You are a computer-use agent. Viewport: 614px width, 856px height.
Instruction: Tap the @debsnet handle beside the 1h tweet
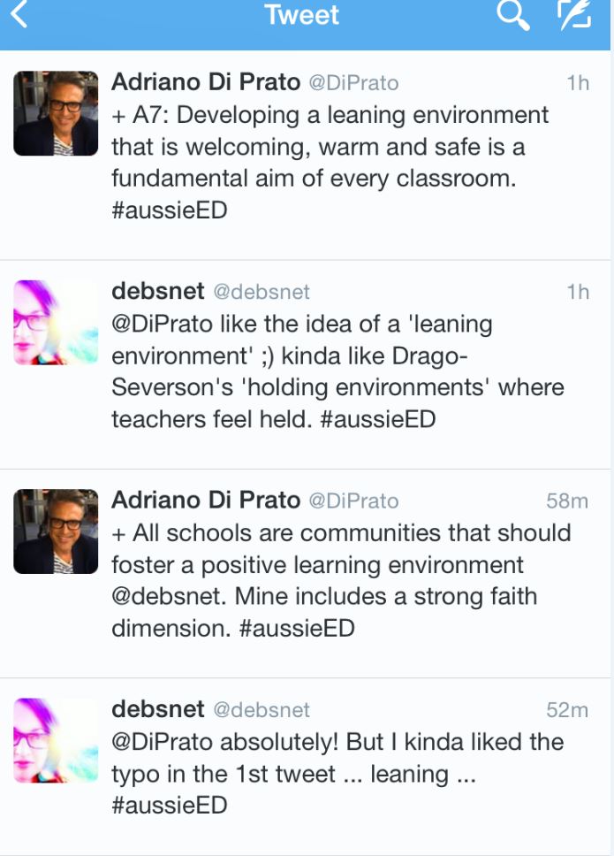[x=262, y=292]
